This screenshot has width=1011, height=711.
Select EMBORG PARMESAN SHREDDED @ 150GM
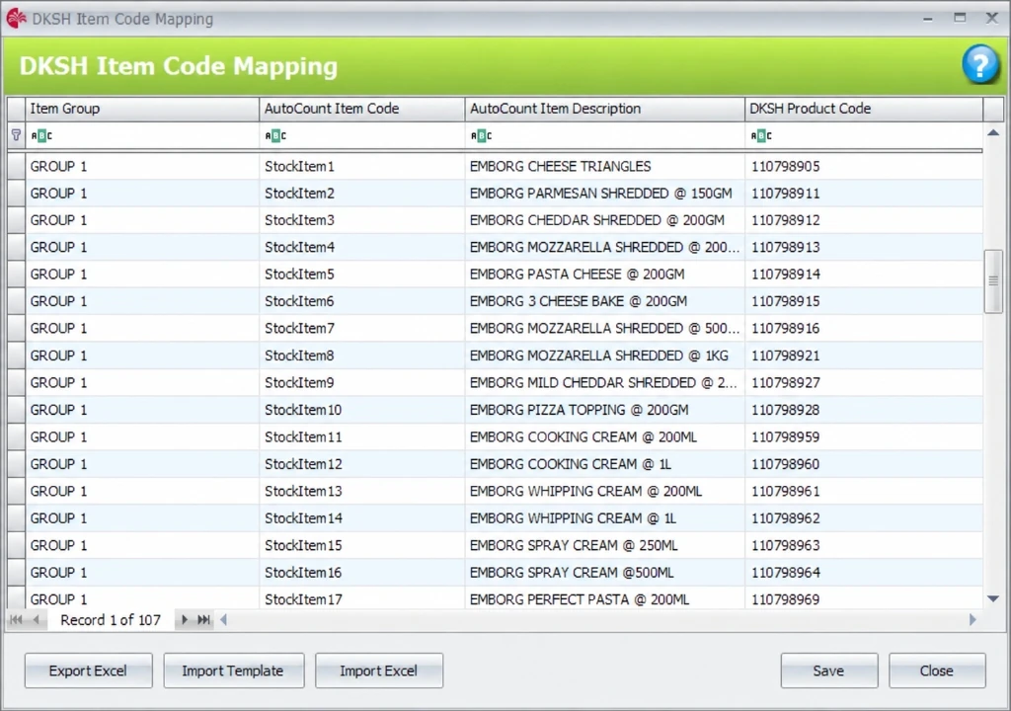click(x=605, y=193)
